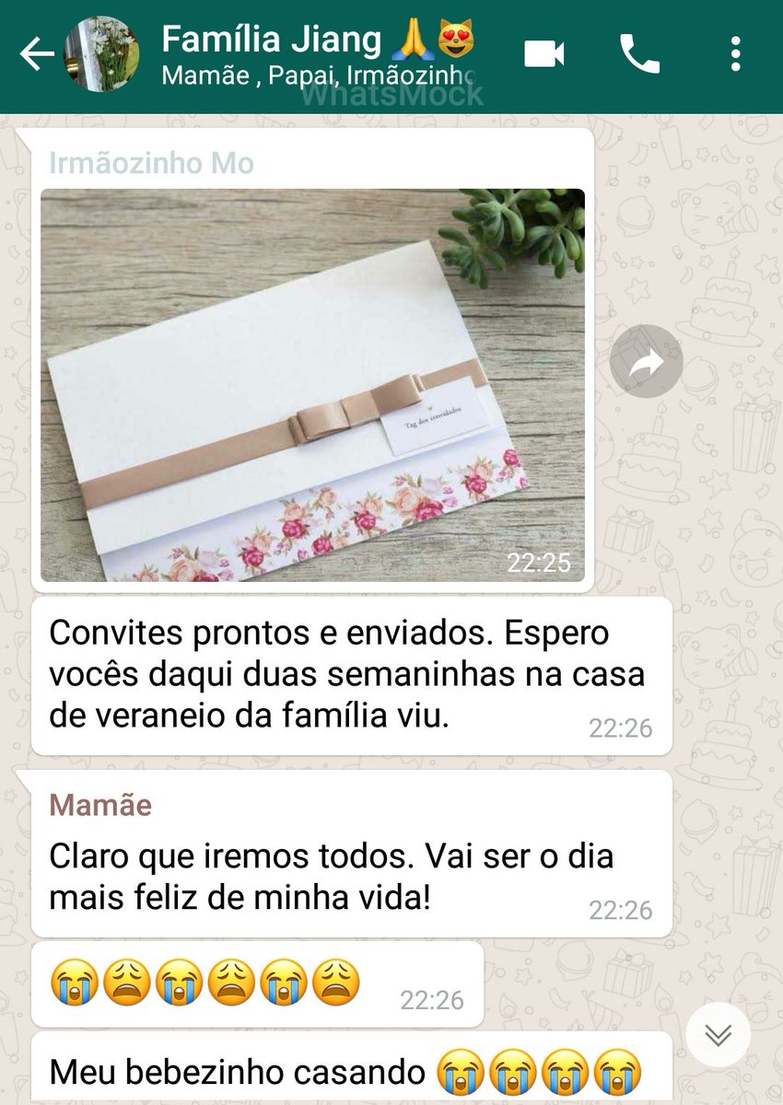Screen dimensions: 783x1105
Task: Tap the participants list 'Mamãe, Papai, Irmãozinho'
Action: [x=319, y=76]
